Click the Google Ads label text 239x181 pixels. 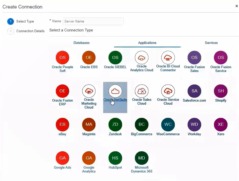coord(62,168)
